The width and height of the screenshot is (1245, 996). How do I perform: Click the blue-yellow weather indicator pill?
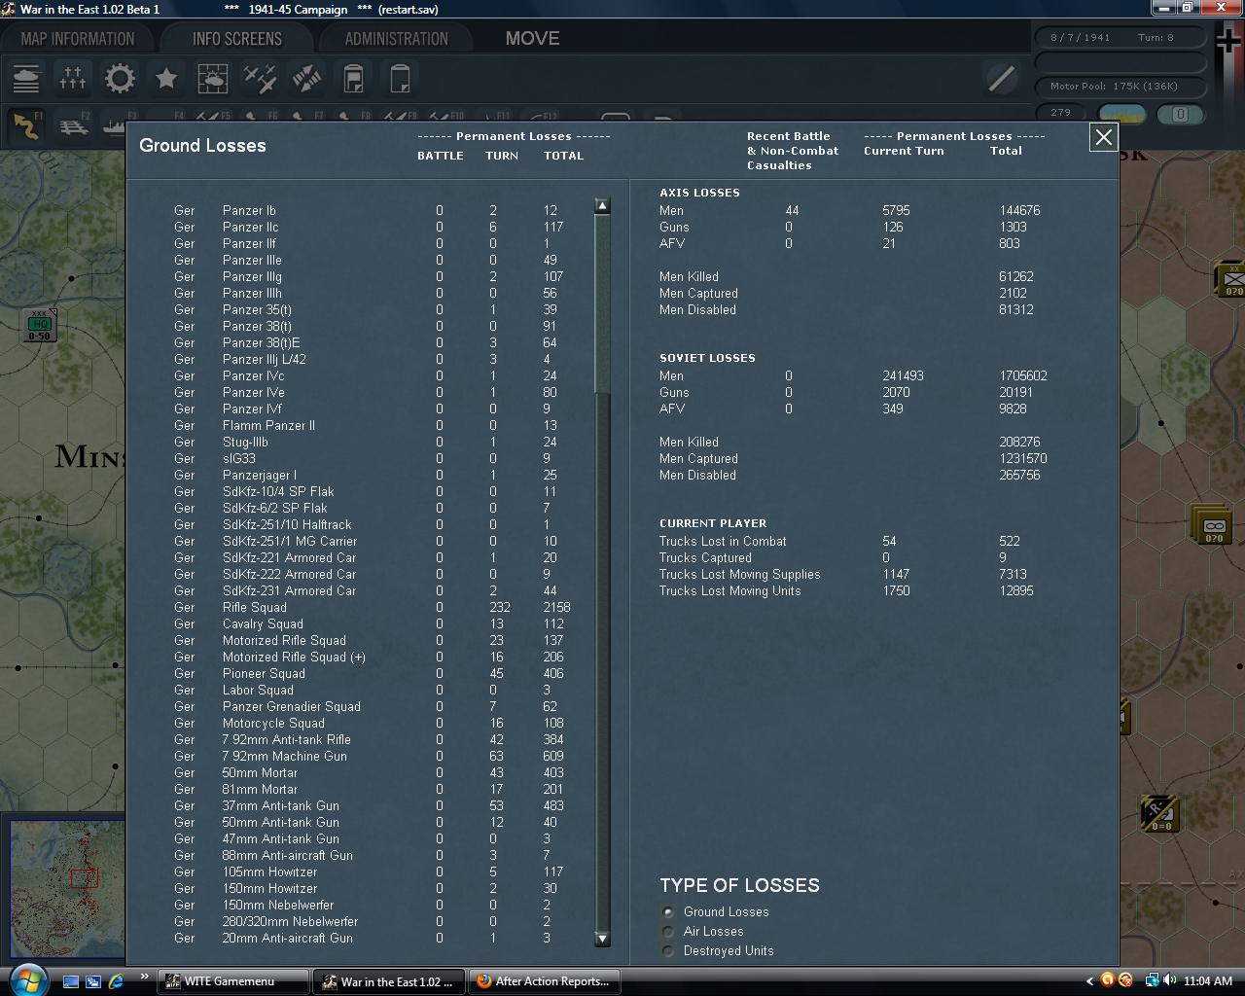(1122, 114)
